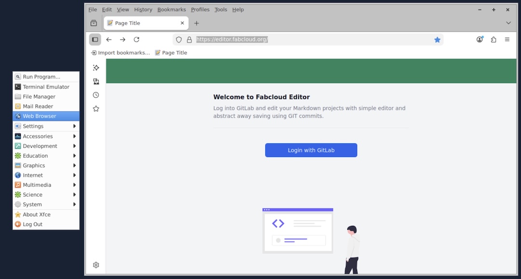Expand the list all tabs chevron

[508, 23]
